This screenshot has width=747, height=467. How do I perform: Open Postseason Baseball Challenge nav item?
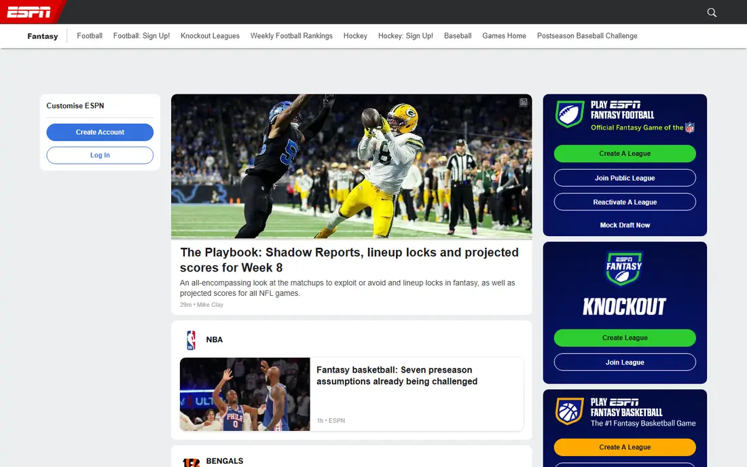(587, 36)
